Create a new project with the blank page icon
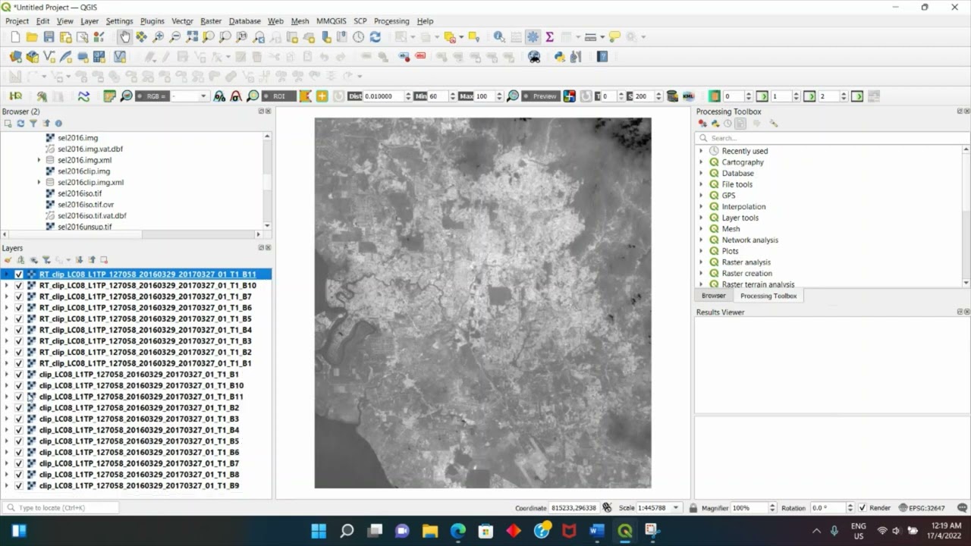 tap(15, 36)
